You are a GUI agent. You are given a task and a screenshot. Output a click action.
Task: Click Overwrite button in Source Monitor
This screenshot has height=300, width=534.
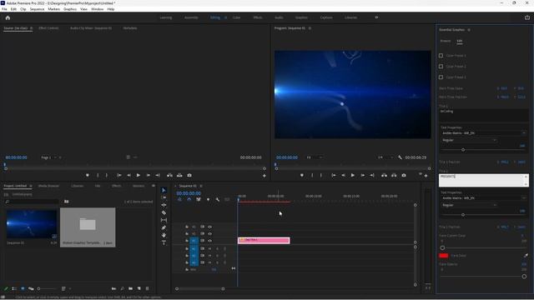click(179, 175)
